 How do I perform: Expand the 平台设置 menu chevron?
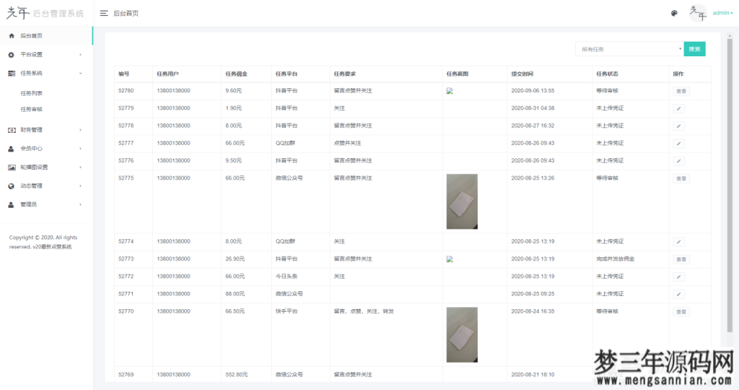click(x=80, y=55)
